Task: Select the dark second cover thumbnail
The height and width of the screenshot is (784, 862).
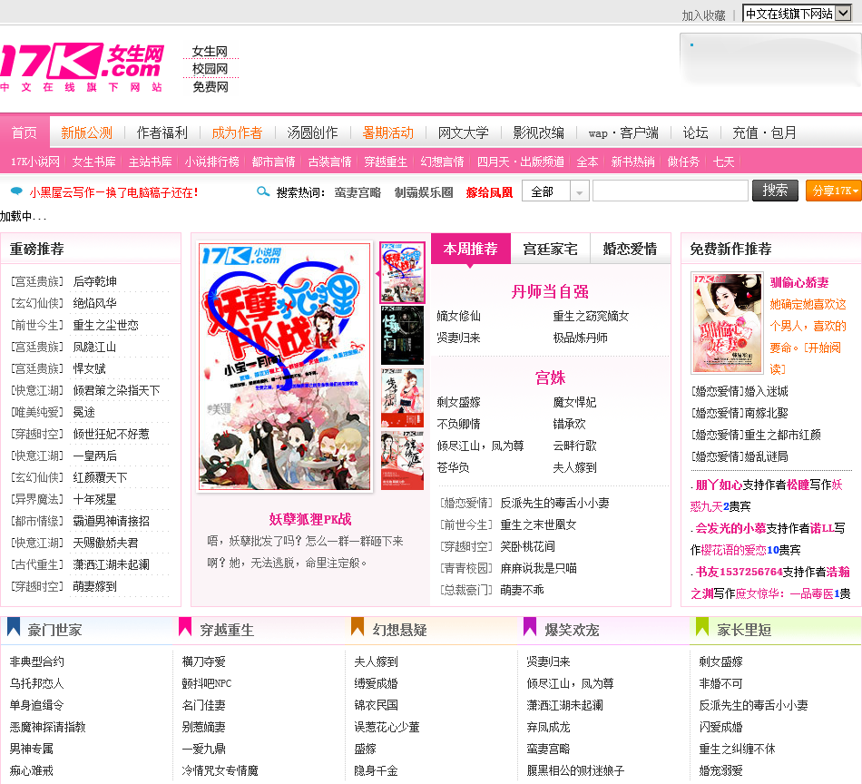Action: point(402,335)
